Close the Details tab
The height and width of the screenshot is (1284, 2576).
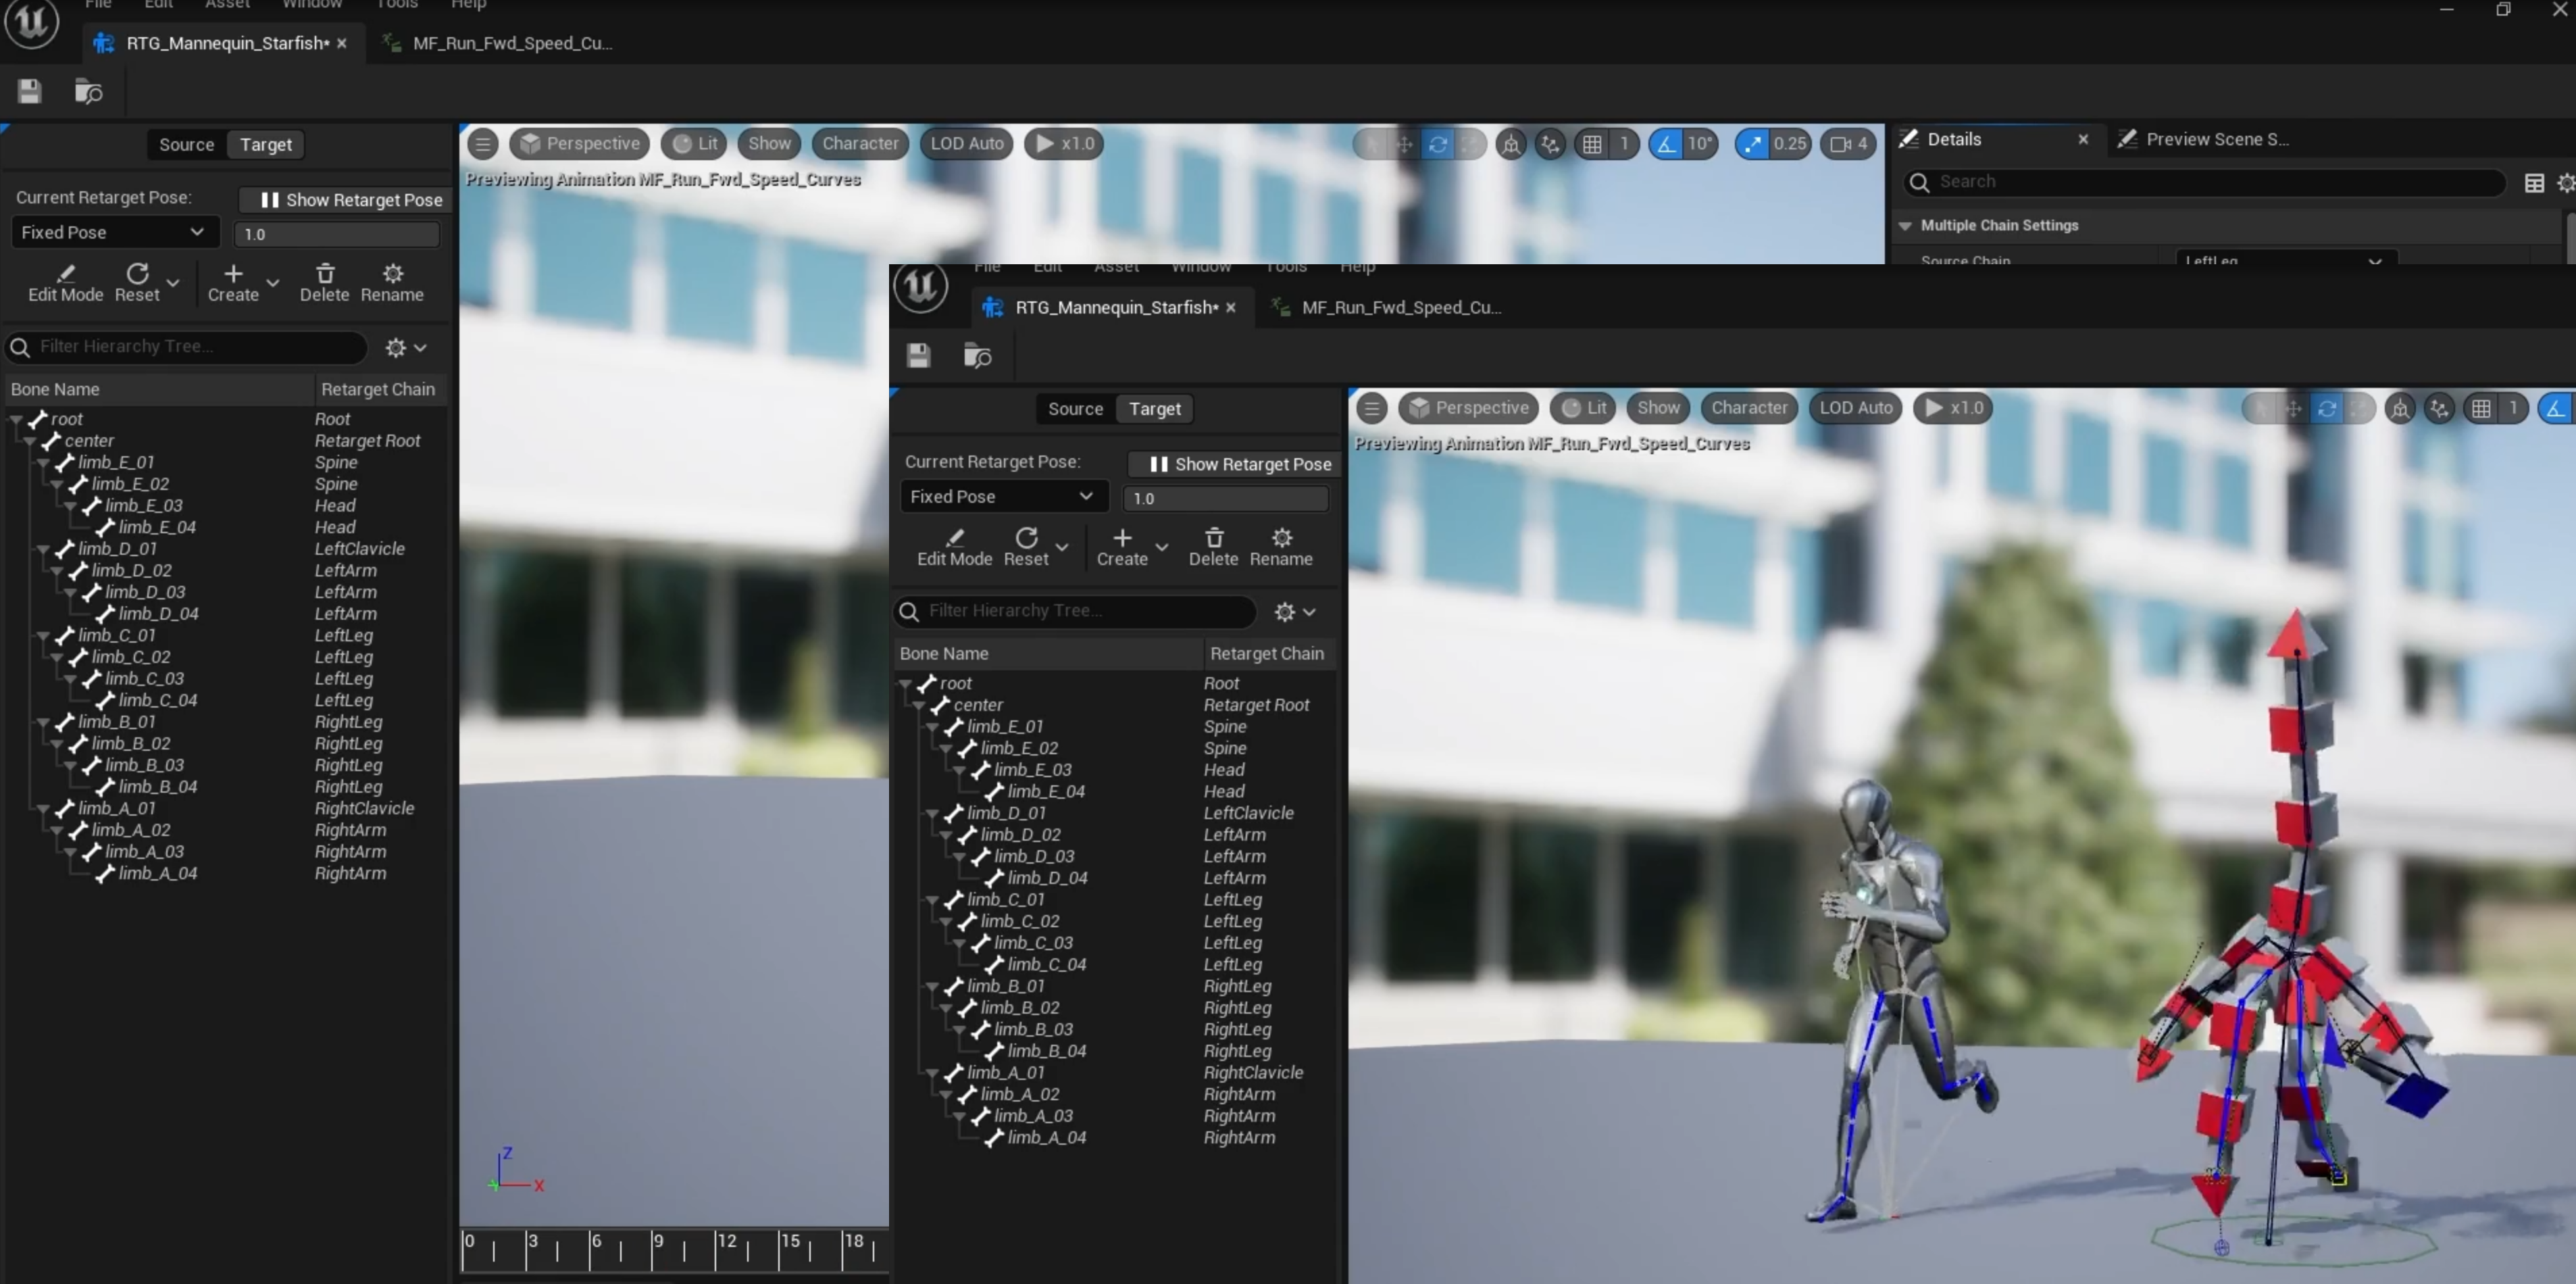click(x=2083, y=140)
